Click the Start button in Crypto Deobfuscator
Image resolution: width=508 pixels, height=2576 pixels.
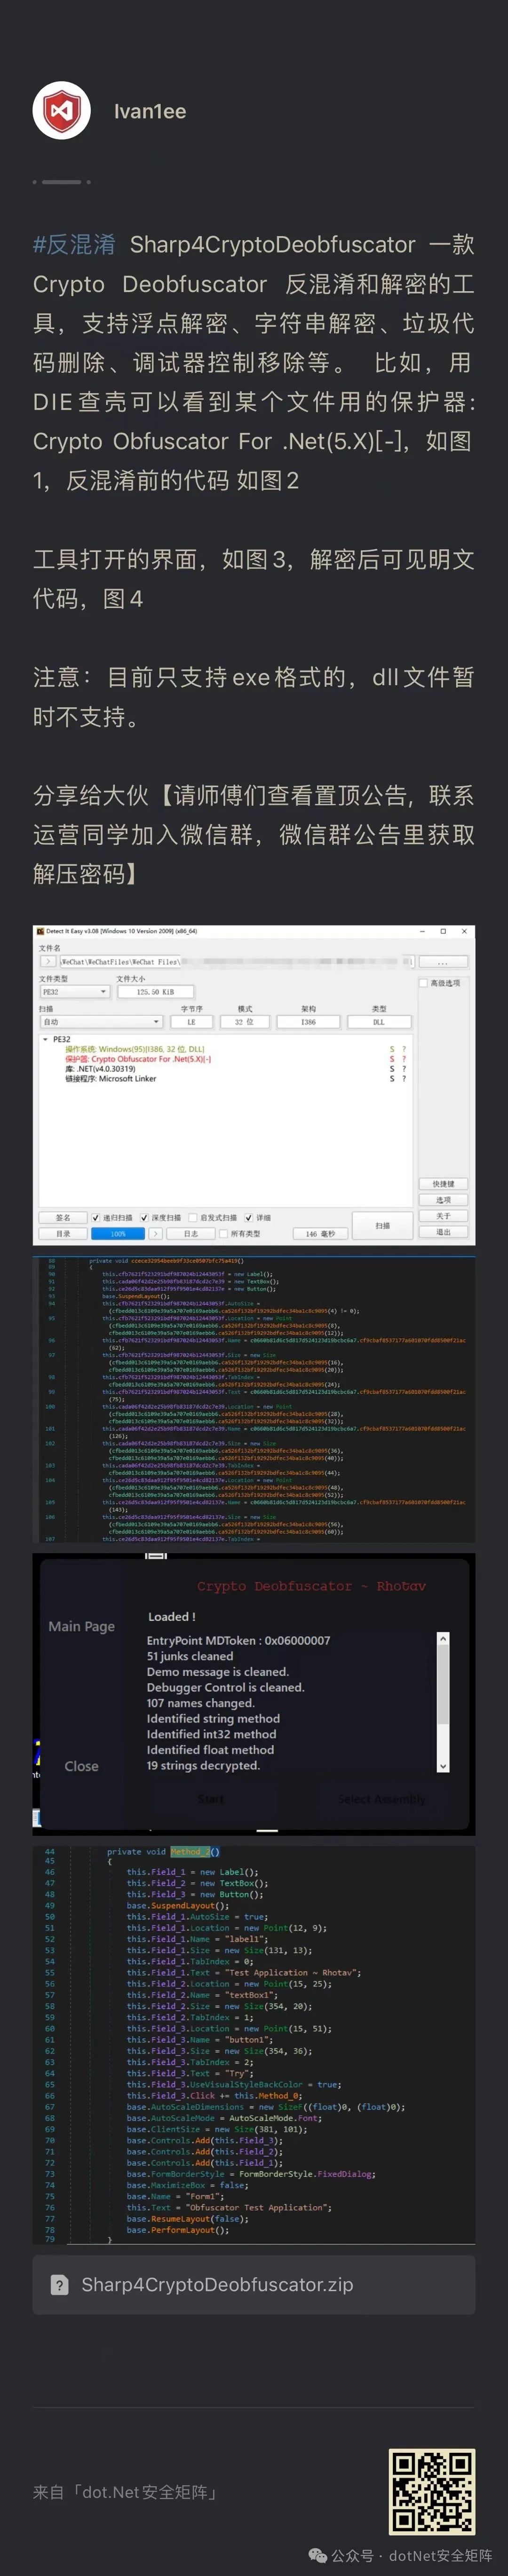pos(211,1799)
